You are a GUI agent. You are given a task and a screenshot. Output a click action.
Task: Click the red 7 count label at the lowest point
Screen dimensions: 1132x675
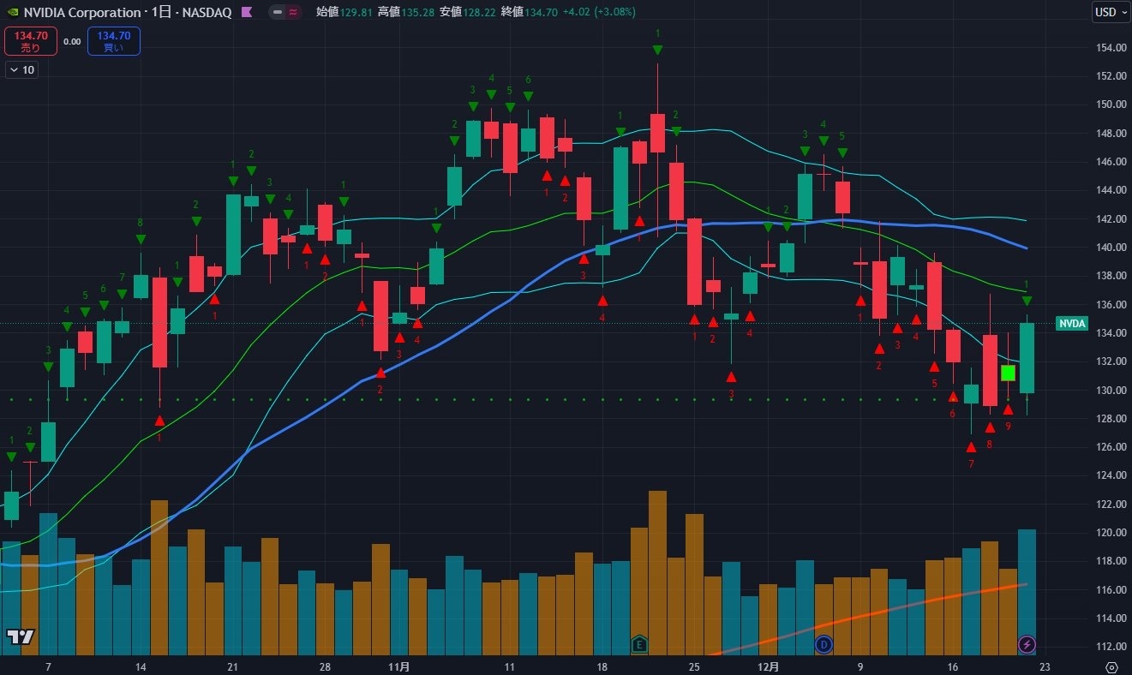tap(971, 463)
